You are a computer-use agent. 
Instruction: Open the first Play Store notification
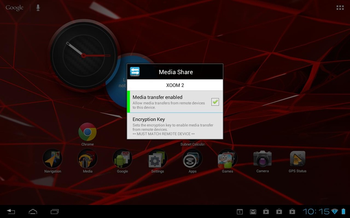pos(266,211)
